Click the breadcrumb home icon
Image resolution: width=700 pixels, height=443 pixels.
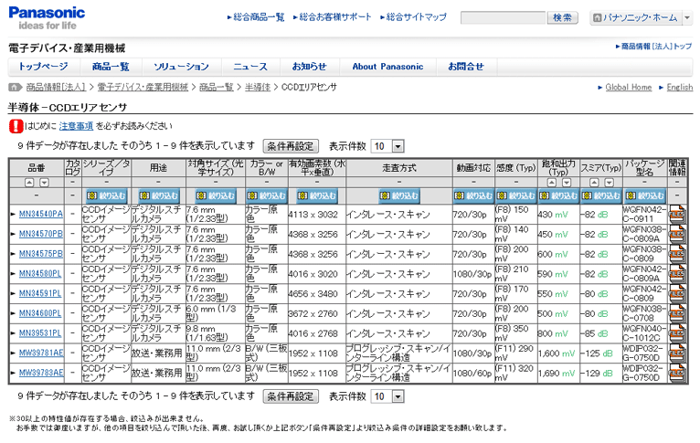15,87
